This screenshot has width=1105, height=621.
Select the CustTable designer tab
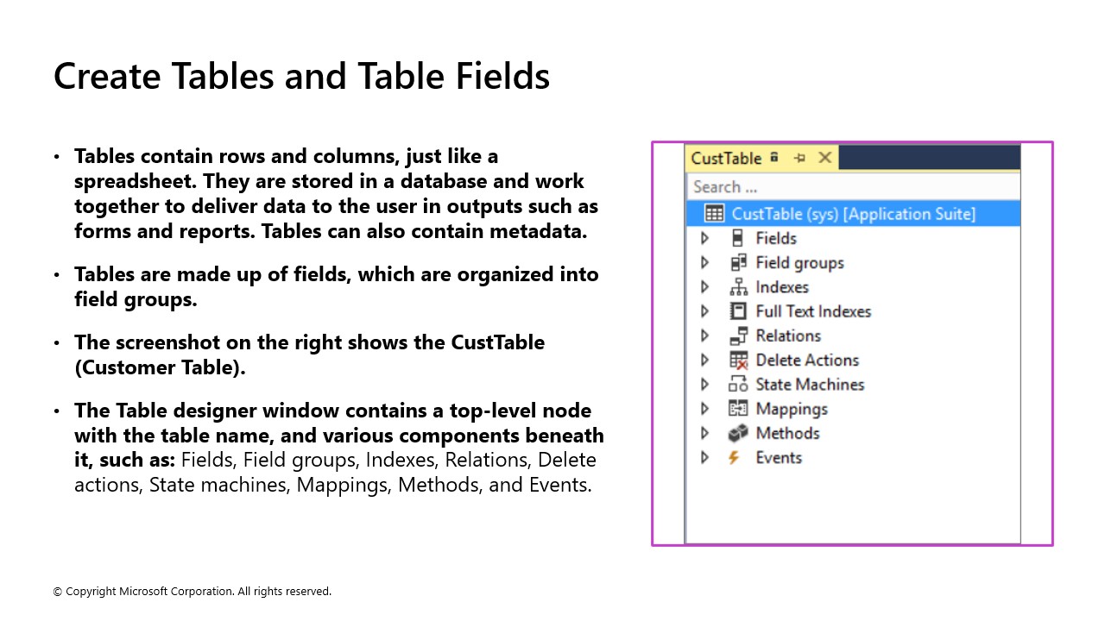pyautogui.click(x=725, y=158)
